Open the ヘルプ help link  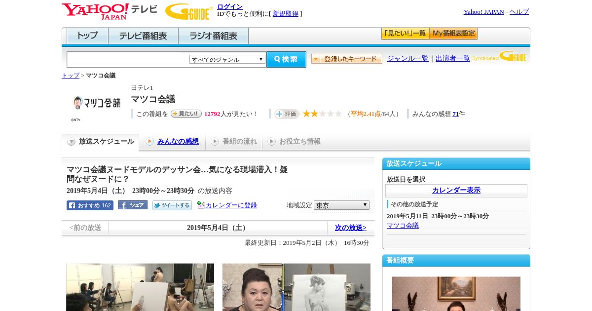pos(519,12)
